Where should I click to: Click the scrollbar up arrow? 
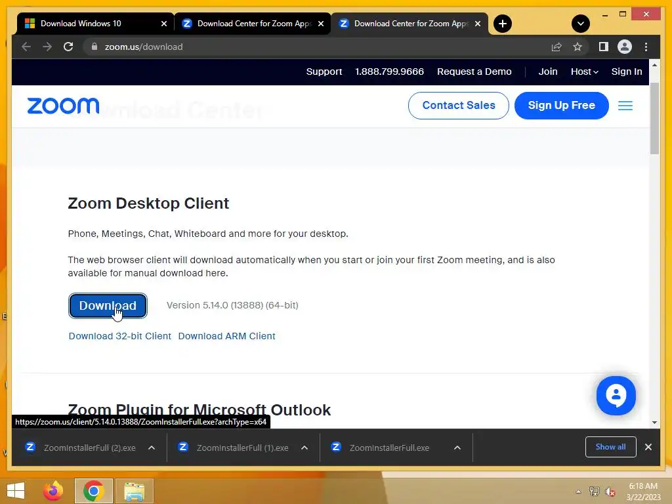654,65
